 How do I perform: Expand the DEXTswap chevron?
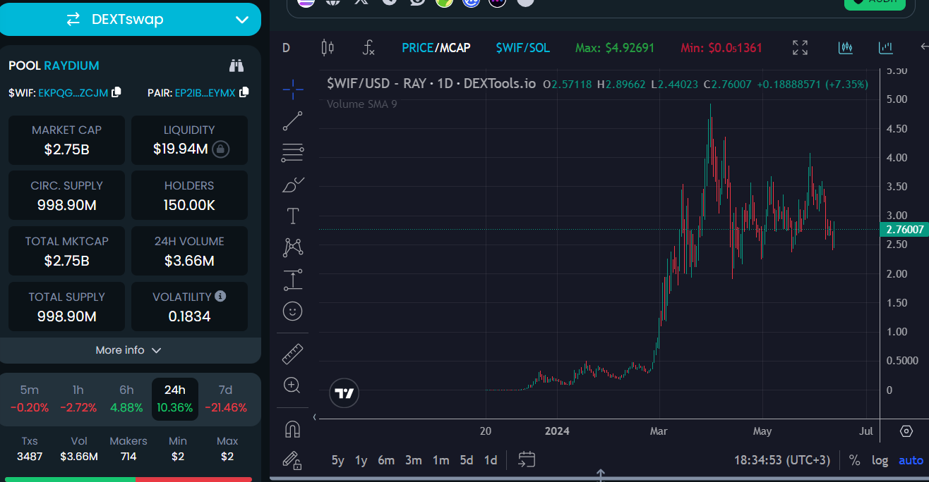242,20
